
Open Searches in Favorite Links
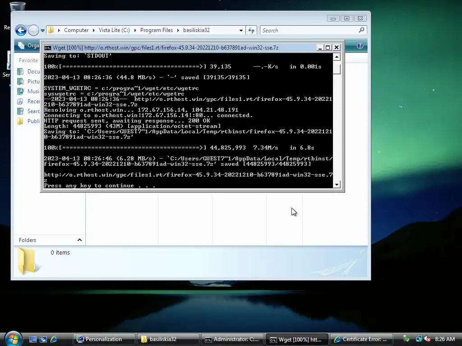(29, 111)
